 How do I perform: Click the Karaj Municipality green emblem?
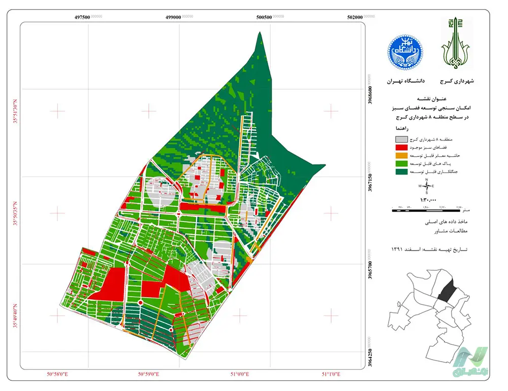pyautogui.click(x=456, y=45)
